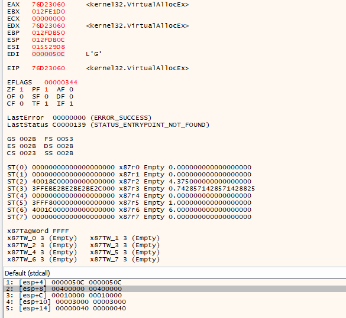
Task: Select the LastStatus STATUS_ENTRYPOINT_NOT_FOUND line
Action: tap(108, 124)
